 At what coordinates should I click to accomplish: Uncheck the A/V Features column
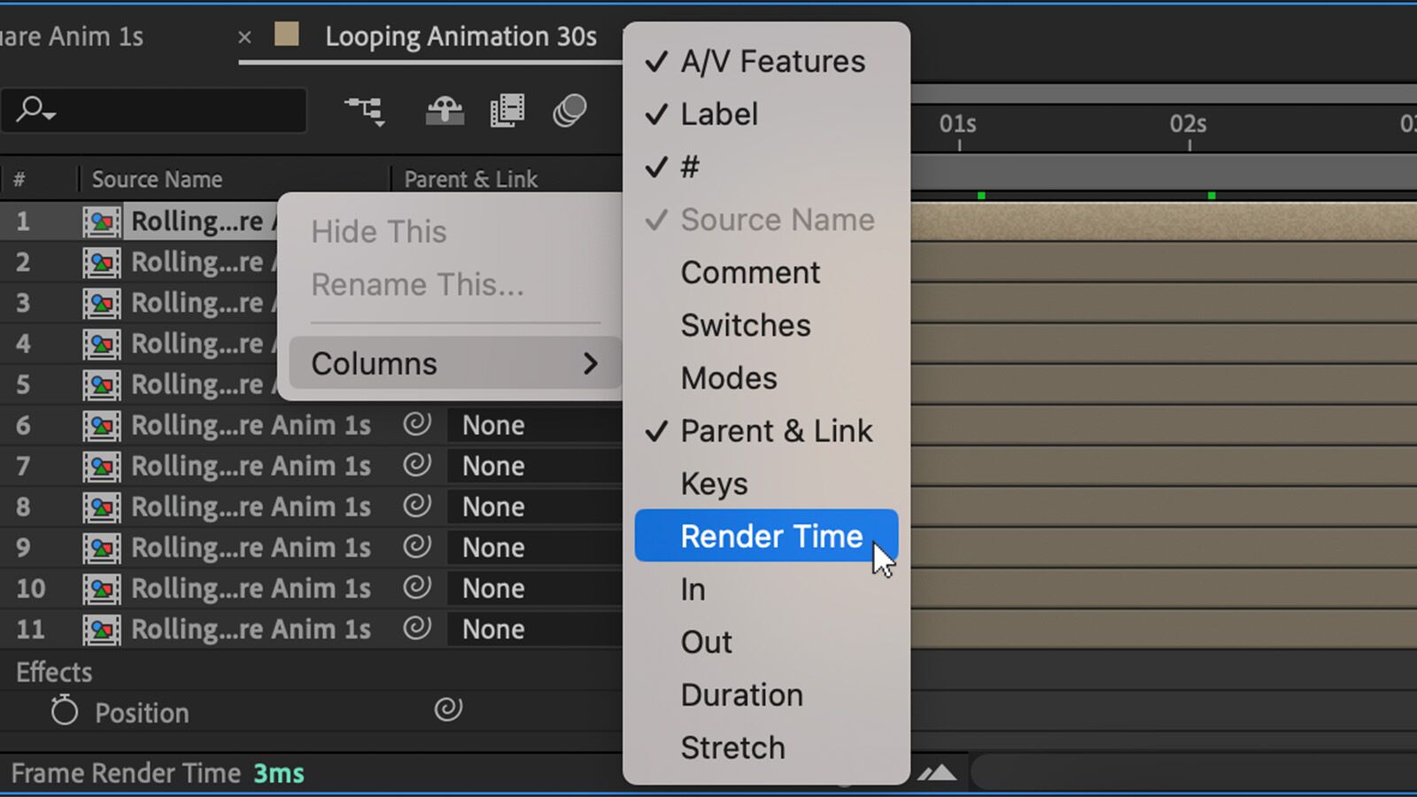point(771,62)
